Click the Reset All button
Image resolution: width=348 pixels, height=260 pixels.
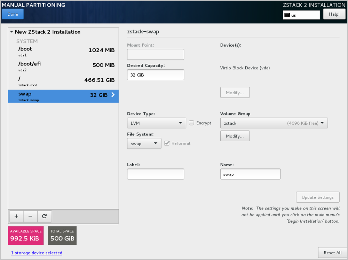(x=332, y=253)
